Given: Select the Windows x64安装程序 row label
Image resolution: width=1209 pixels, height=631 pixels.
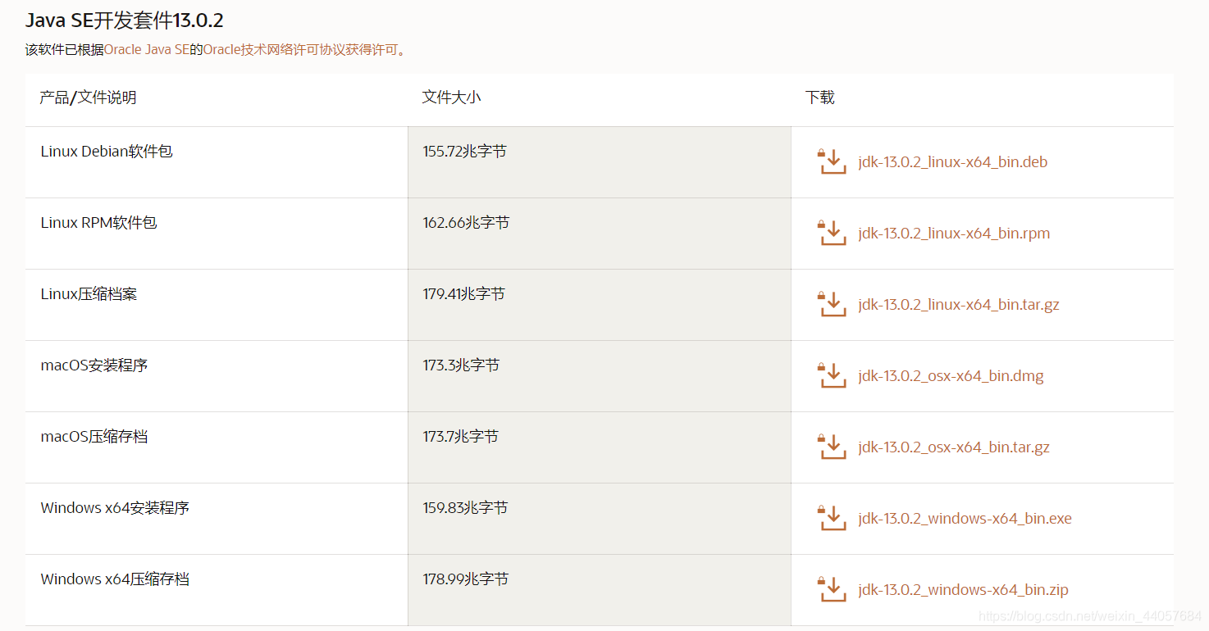Looking at the screenshot, I should [115, 508].
